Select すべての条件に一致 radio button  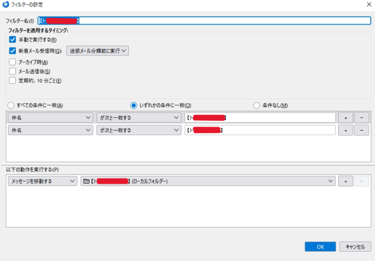pyautogui.click(x=11, y=105)
